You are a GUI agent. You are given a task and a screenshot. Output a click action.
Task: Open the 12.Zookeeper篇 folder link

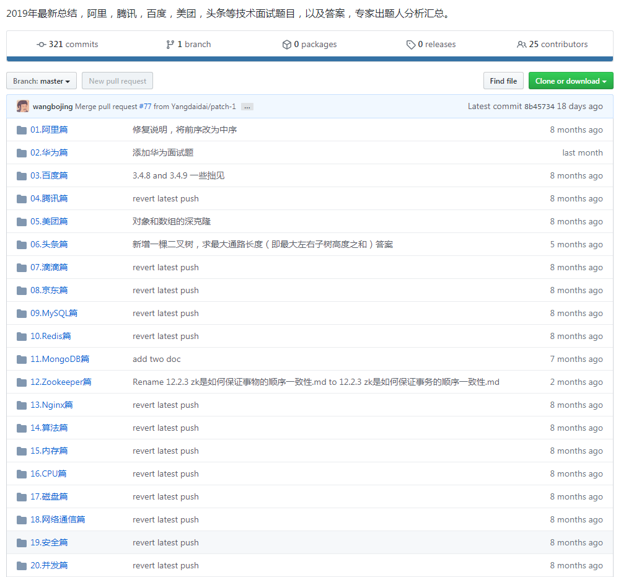click(x=61, y=382)
